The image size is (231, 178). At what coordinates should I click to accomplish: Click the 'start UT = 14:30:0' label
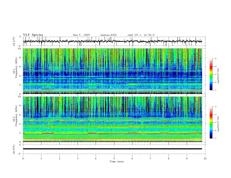141,35
